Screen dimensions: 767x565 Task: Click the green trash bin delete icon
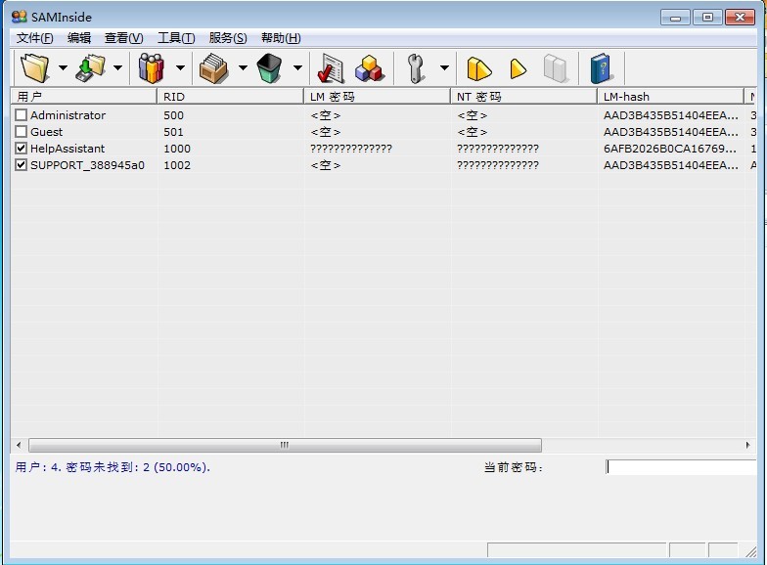pos(269,68)
